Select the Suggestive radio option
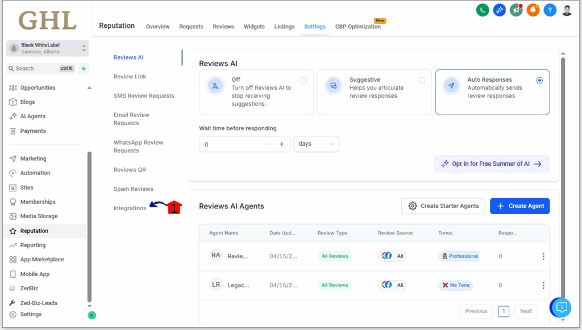 pyautogui.click(x=422, y=81)
